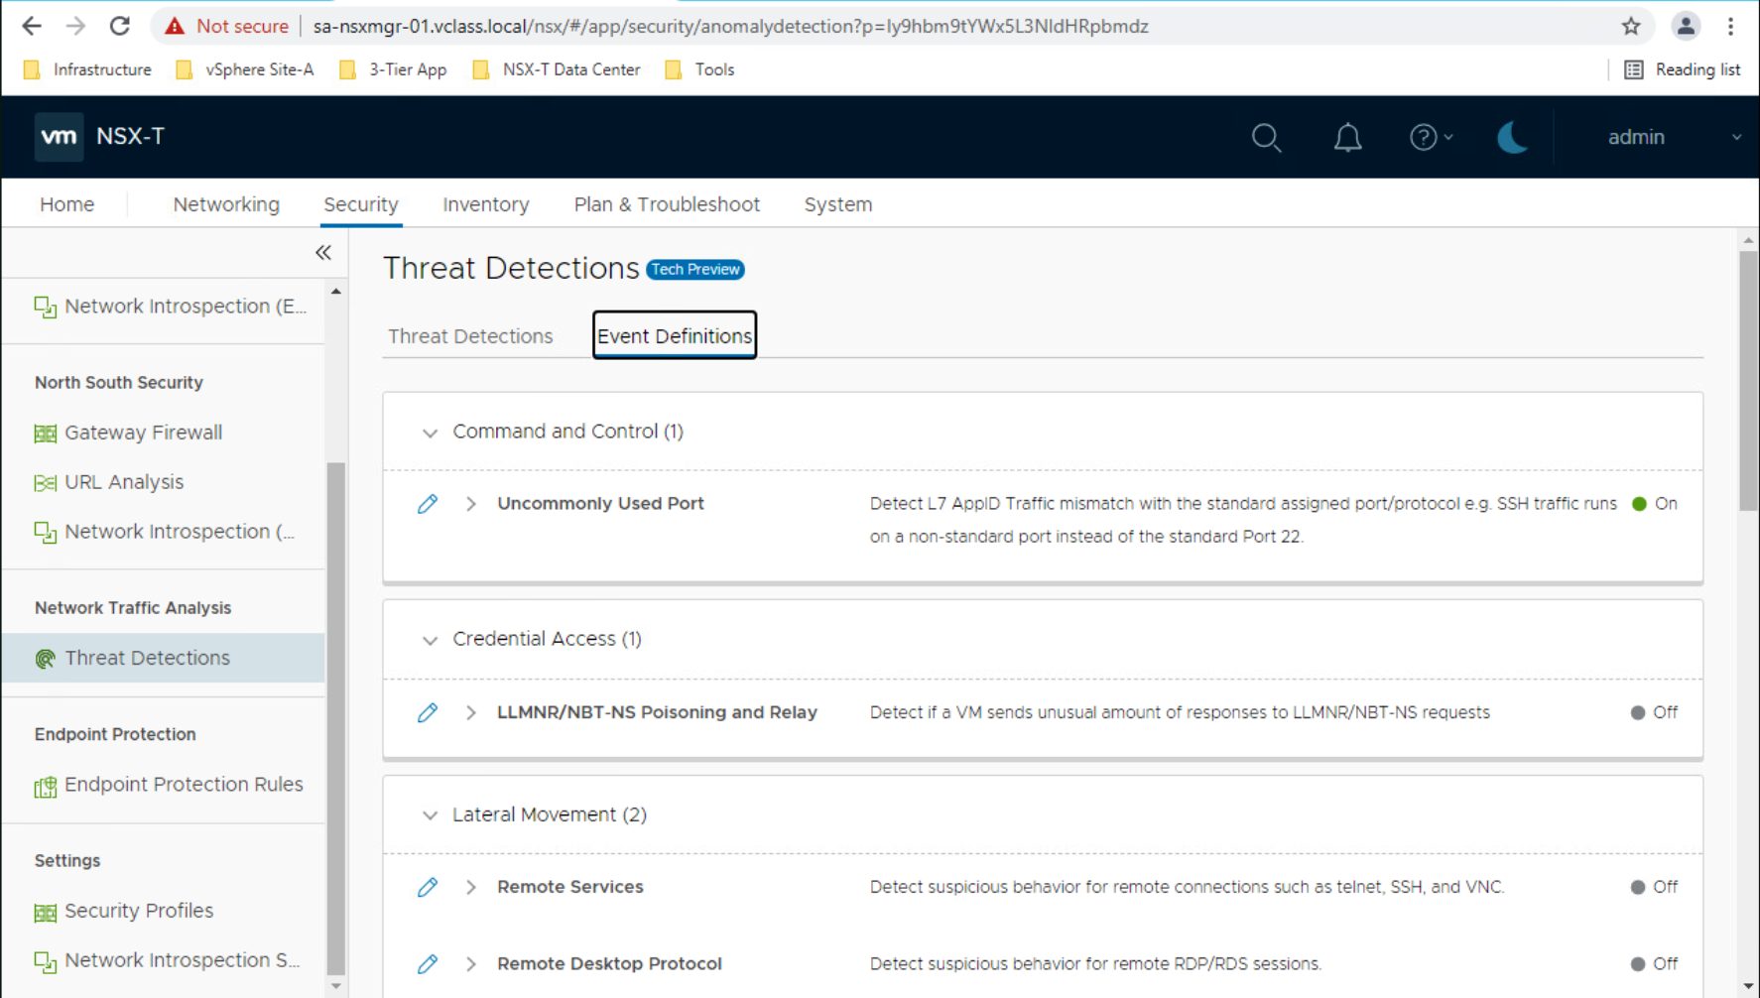Open the Infrastructure bookmark folder
Viewport: 1760px width, 998px height.
(x=87, y=69)
